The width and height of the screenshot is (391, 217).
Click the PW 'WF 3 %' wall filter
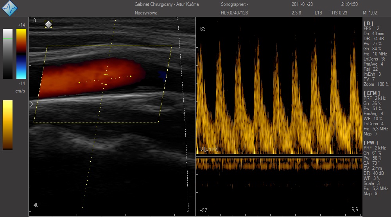[x=371, y=178]
